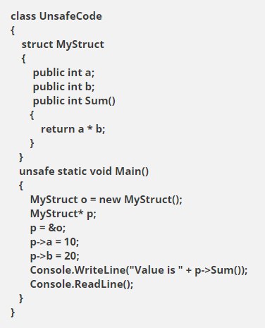Viewport: 265px width, 328px height.
Task: Click the opening brace under 'class UnsafeCode'
Action: [13, 30]
